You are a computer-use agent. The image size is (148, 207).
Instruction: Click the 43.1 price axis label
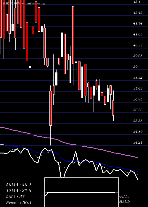(137, 2)
